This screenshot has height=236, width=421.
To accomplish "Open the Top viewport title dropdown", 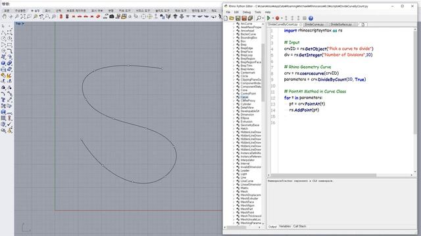I will click(x=23, y=24).
